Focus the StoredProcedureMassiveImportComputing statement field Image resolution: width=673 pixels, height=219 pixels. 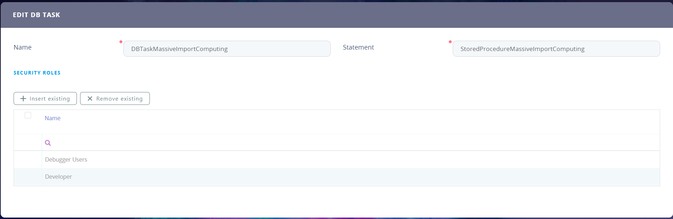(556, 49)
